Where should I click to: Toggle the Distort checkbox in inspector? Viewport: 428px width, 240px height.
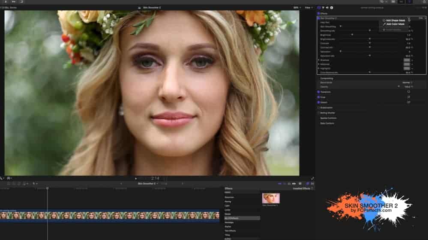pyautogui.click(x=319, y=102)
